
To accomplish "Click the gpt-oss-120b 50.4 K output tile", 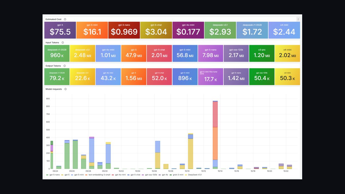I will (262, 77).
